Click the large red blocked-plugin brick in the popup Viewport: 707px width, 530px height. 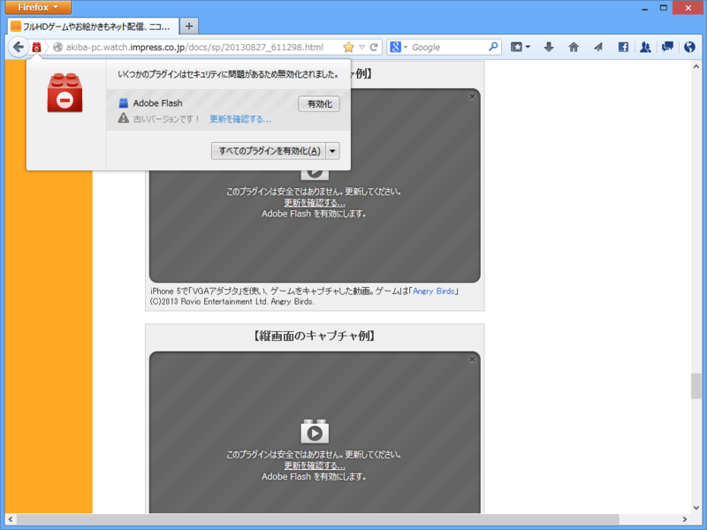[x=65, y=94]
